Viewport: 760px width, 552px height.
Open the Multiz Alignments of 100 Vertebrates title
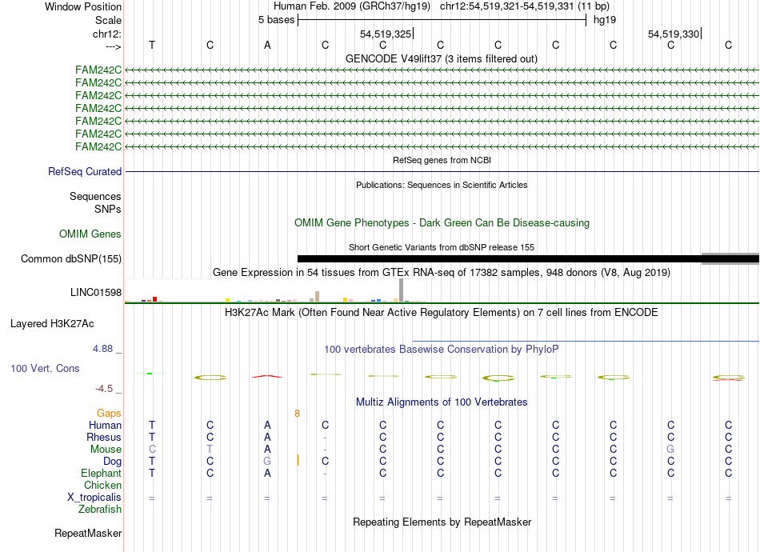[x=442, y=402]
